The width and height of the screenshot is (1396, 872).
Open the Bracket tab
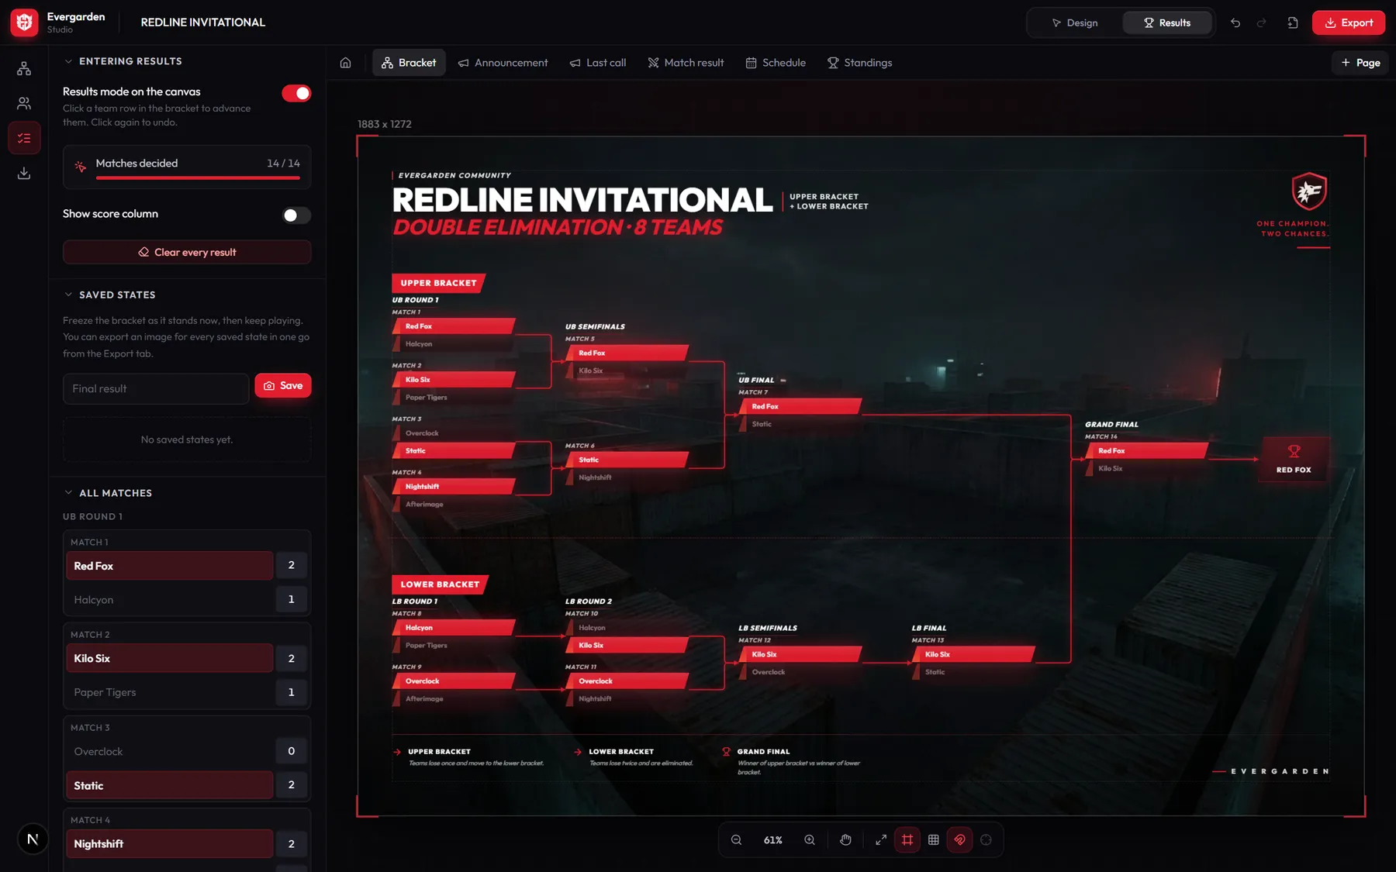(409, 63)
